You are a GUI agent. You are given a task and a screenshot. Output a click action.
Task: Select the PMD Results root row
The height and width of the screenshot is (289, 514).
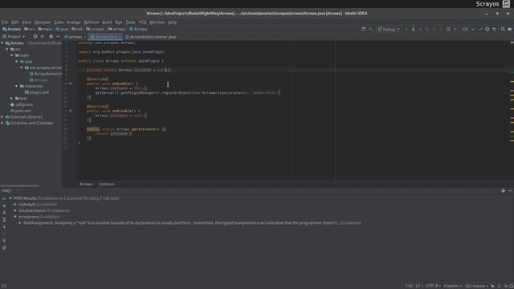click(66, 198)
